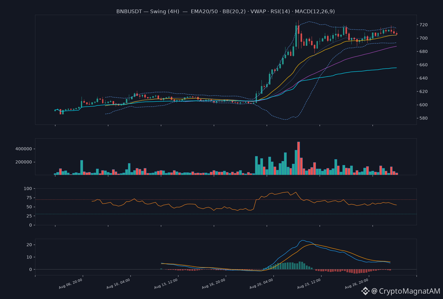Click the 100 label on the RSI axis
This screenshot has height=299, width=443.
[x=28, y=188]
